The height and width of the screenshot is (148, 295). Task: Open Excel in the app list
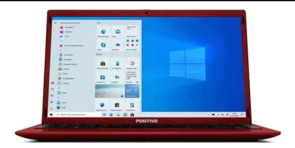point(61,108)
